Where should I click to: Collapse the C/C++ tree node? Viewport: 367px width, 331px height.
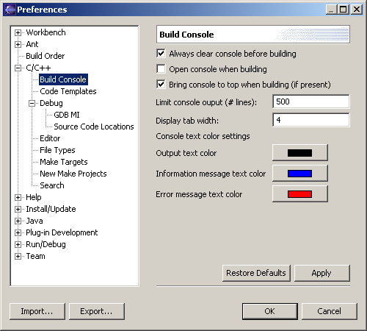18,68
